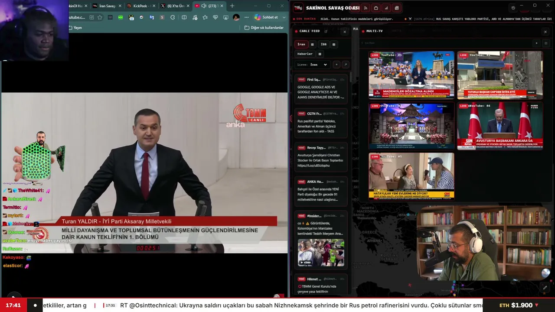Open list externally via arrow icon
555x312 pixels.
click(346, 65)
